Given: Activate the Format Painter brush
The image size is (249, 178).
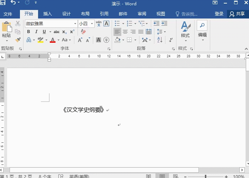Looking at the screenshot, I should pyautogui.click(x=18, y=40).
